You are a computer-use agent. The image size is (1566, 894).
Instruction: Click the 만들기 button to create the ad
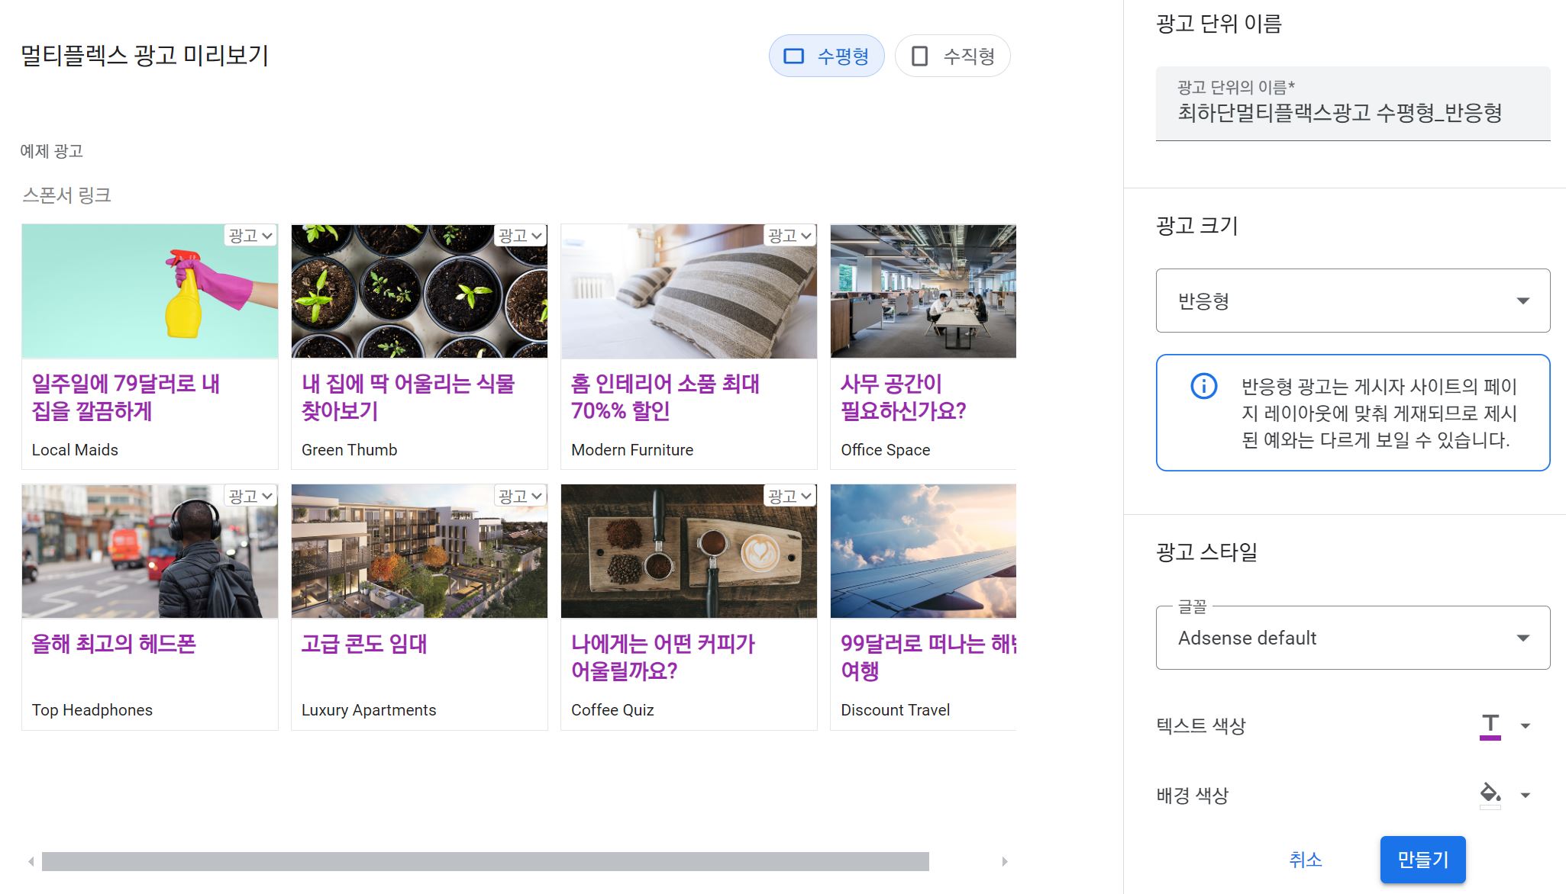[x=1422, y=860]
